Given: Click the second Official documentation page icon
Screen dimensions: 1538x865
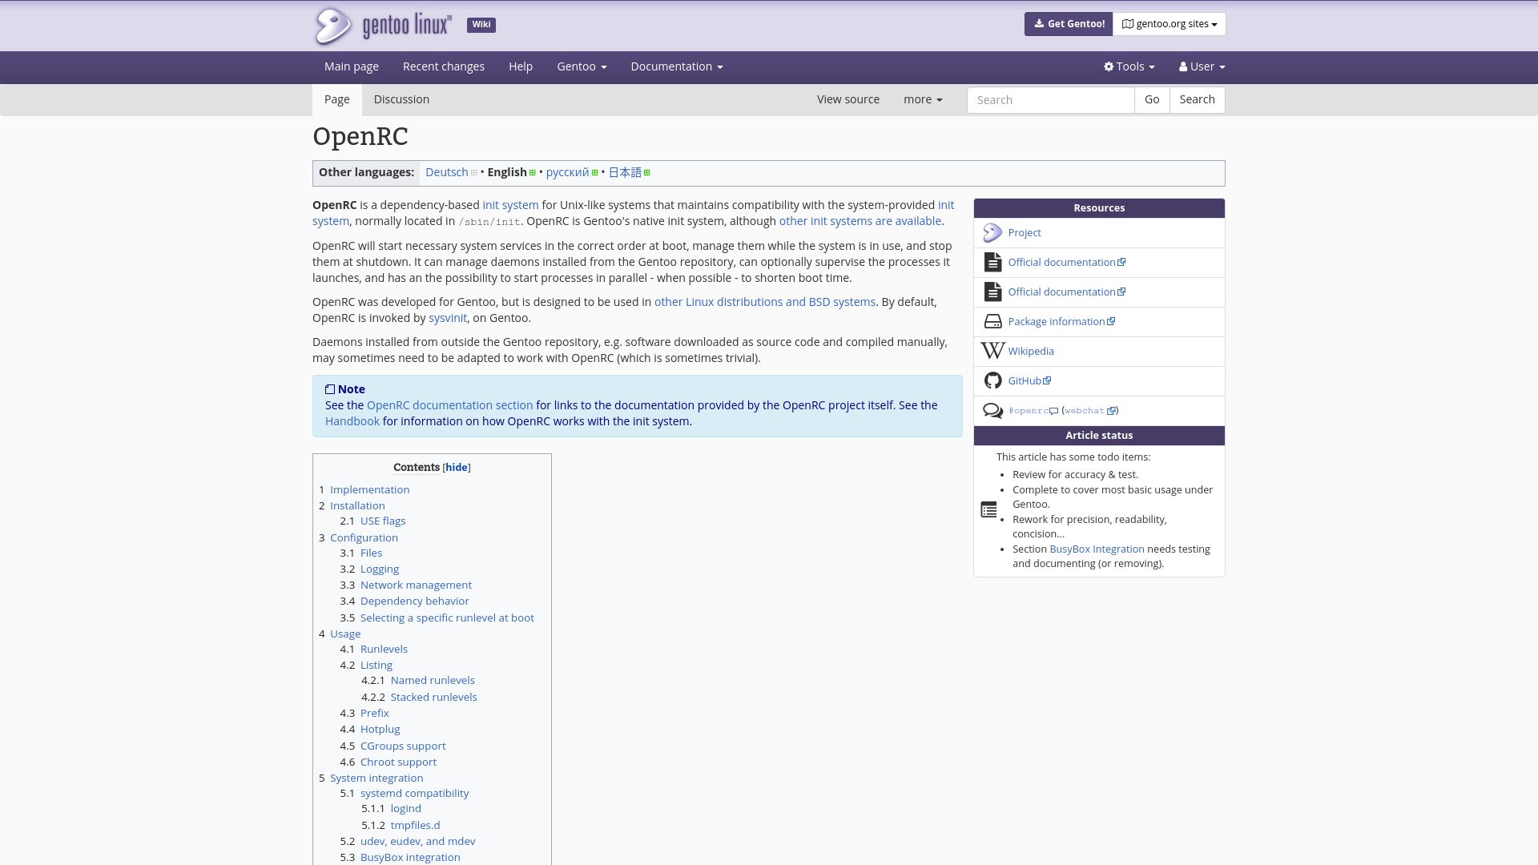Looking at the screenshot, I should click(992, 292).
